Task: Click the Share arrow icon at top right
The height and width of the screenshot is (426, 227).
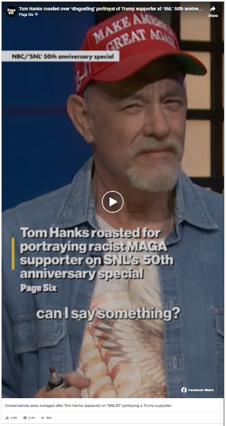Action: [213, 9]
